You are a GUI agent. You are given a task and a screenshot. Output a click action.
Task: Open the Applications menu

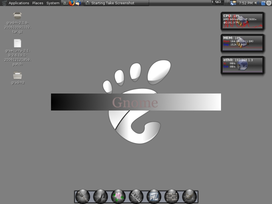[19, 3]
